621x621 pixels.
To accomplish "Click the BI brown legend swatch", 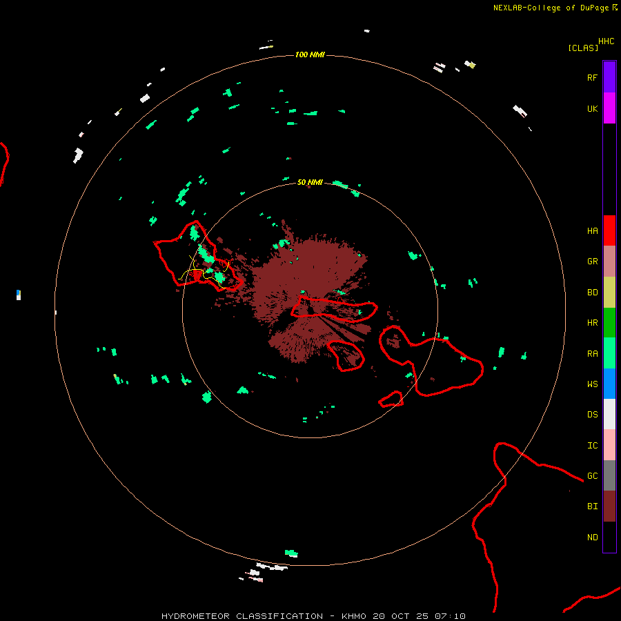I will [609, 506].
